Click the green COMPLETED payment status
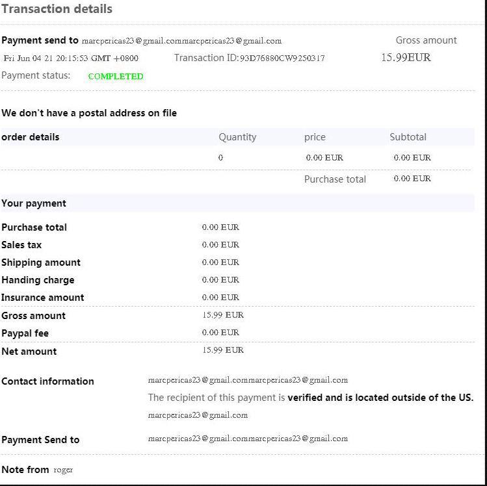Screen dimensions: 487x486 click(x=116, y=76)
